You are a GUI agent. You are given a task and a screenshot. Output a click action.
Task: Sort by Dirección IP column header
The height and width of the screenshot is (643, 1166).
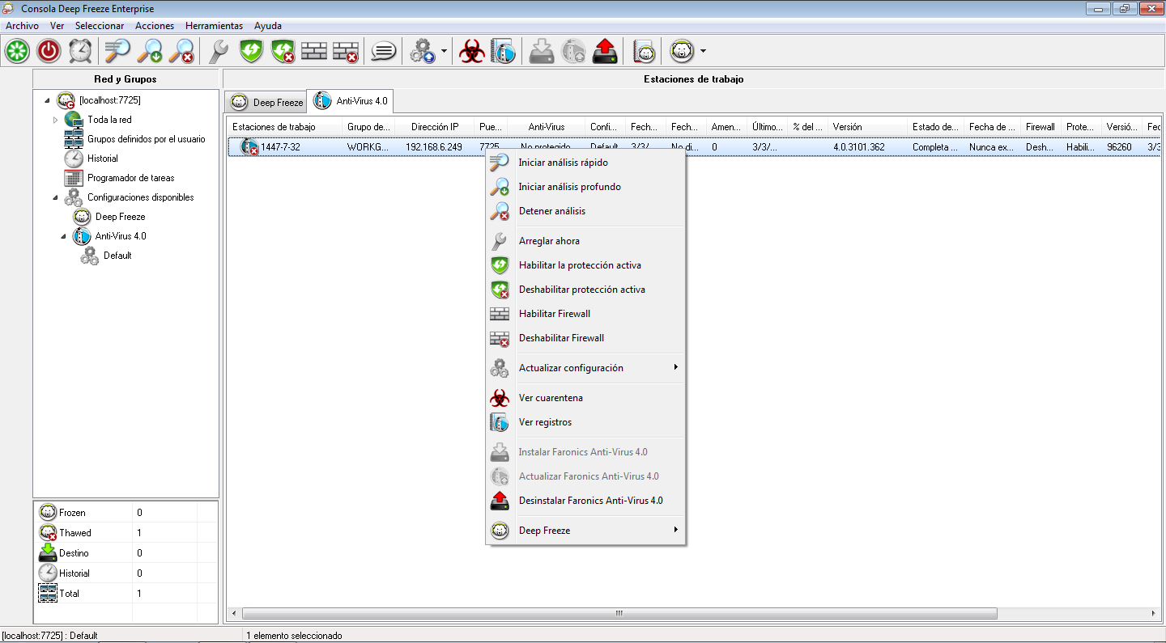(435, 127)
